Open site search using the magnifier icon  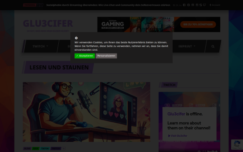[x=213, y=46]
